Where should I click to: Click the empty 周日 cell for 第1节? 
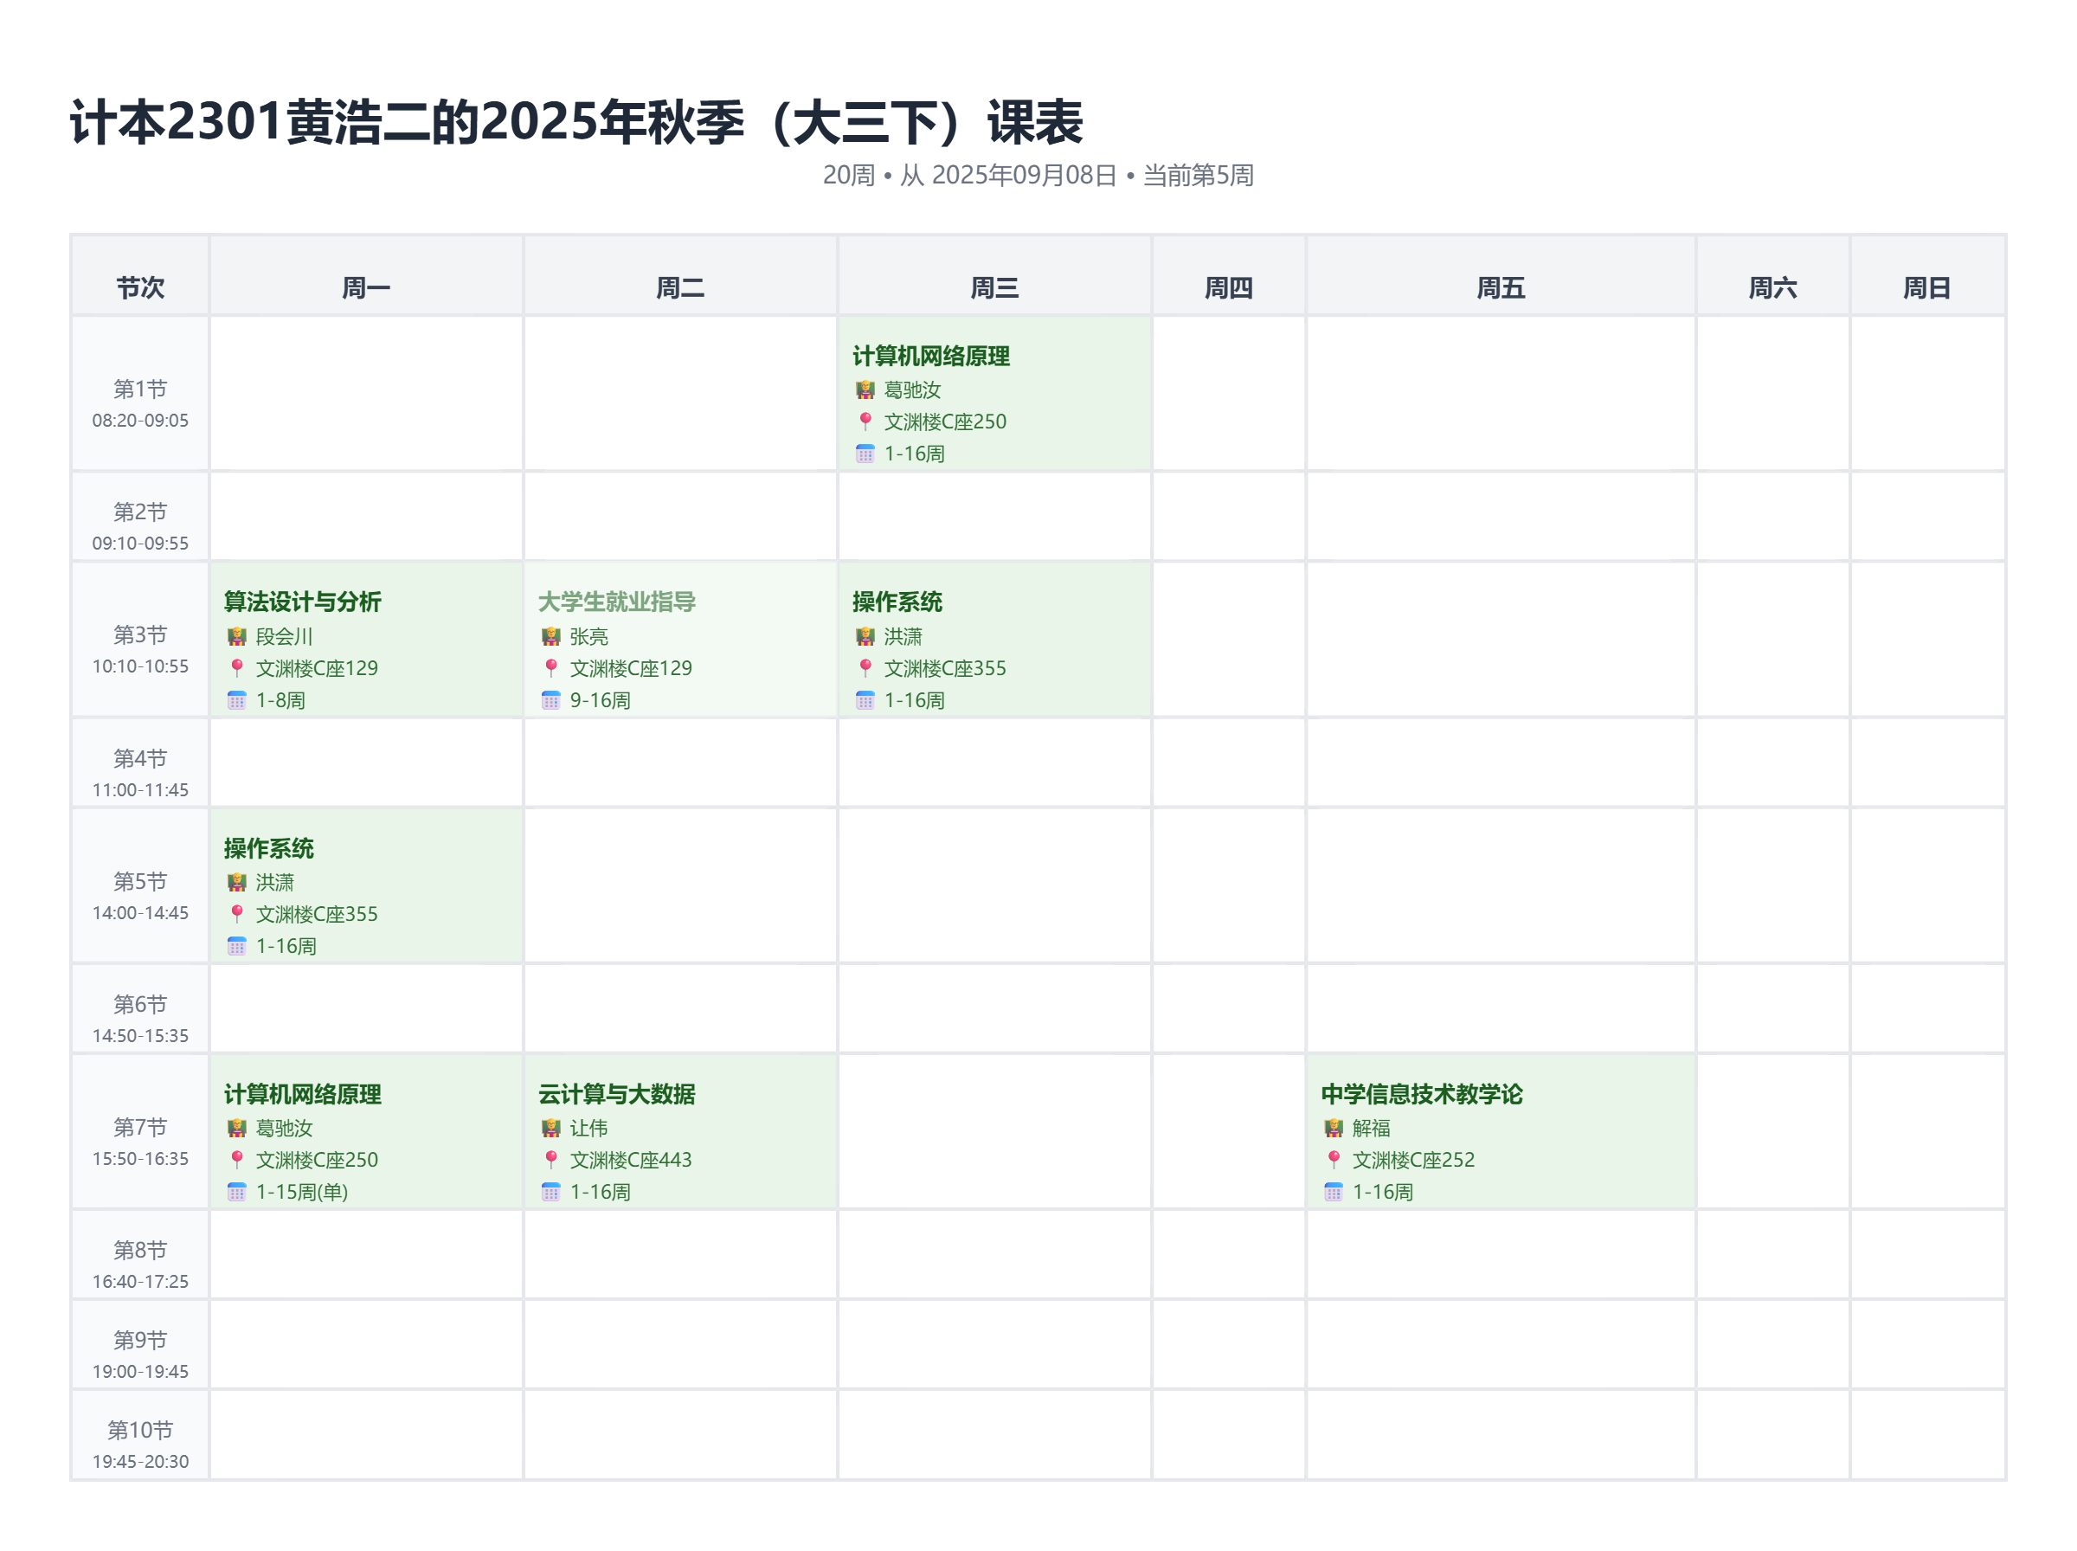[1929, 395]
